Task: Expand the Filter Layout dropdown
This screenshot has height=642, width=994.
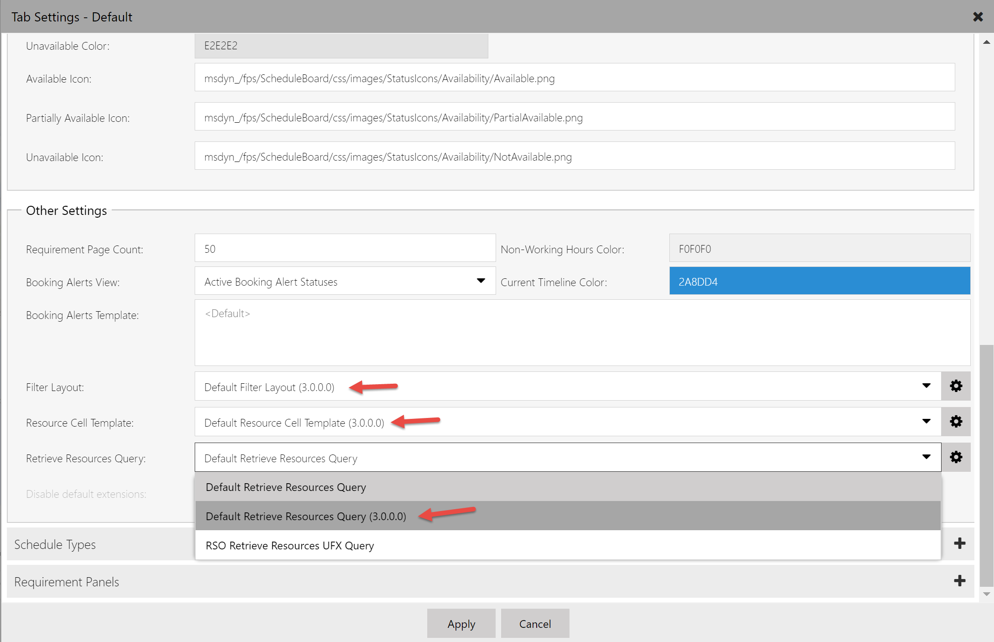Action: 927,387
